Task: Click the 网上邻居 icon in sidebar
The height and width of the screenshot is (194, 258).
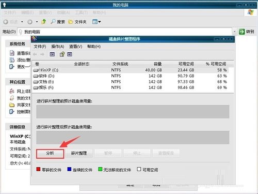Action: click(x=12, y=91)
